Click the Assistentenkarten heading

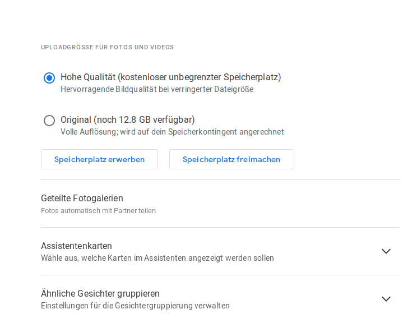tap(76, 246)
